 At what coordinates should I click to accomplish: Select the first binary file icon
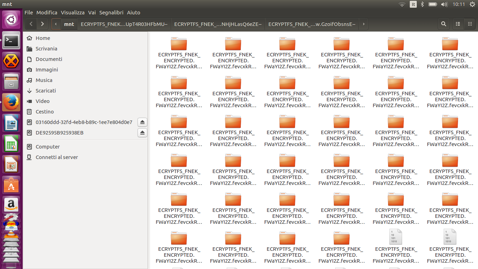point(396,237)
